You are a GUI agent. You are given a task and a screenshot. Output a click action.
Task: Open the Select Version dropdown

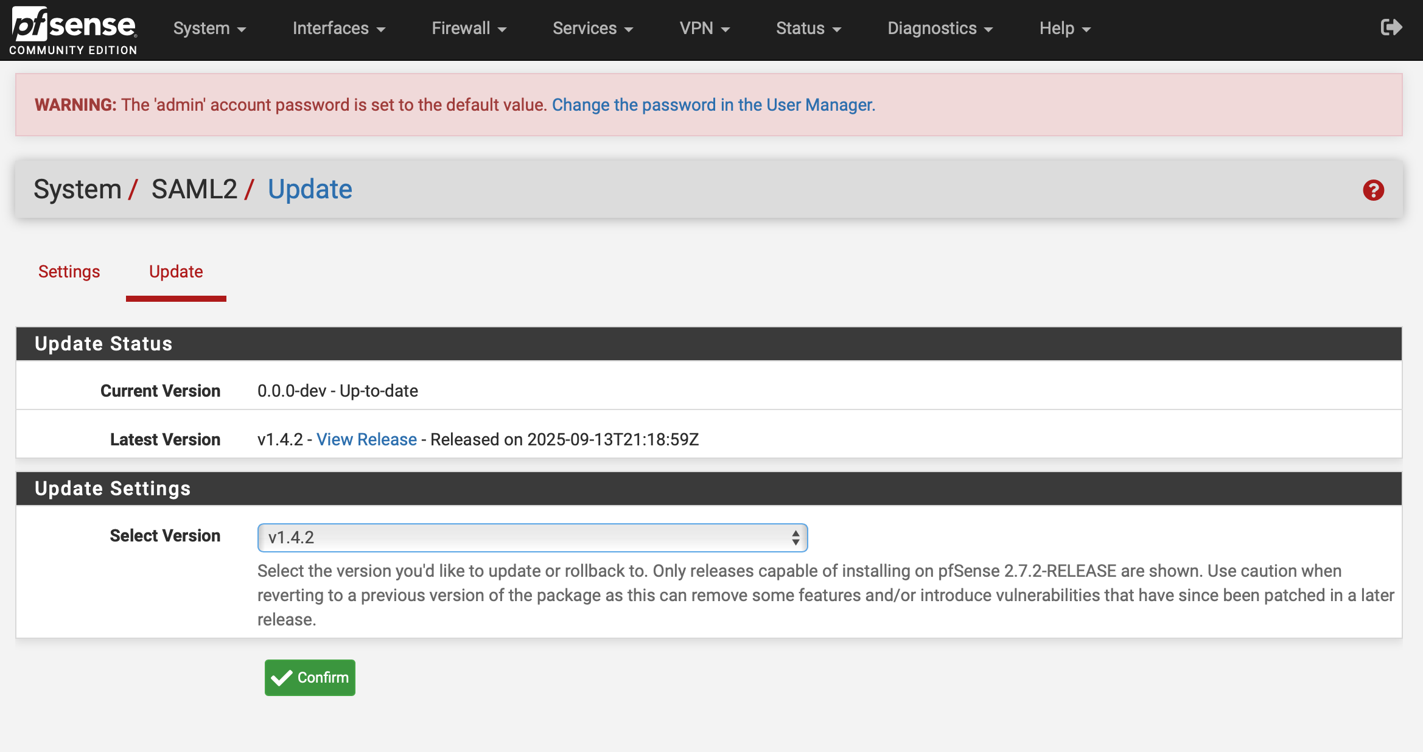point(533,538)
